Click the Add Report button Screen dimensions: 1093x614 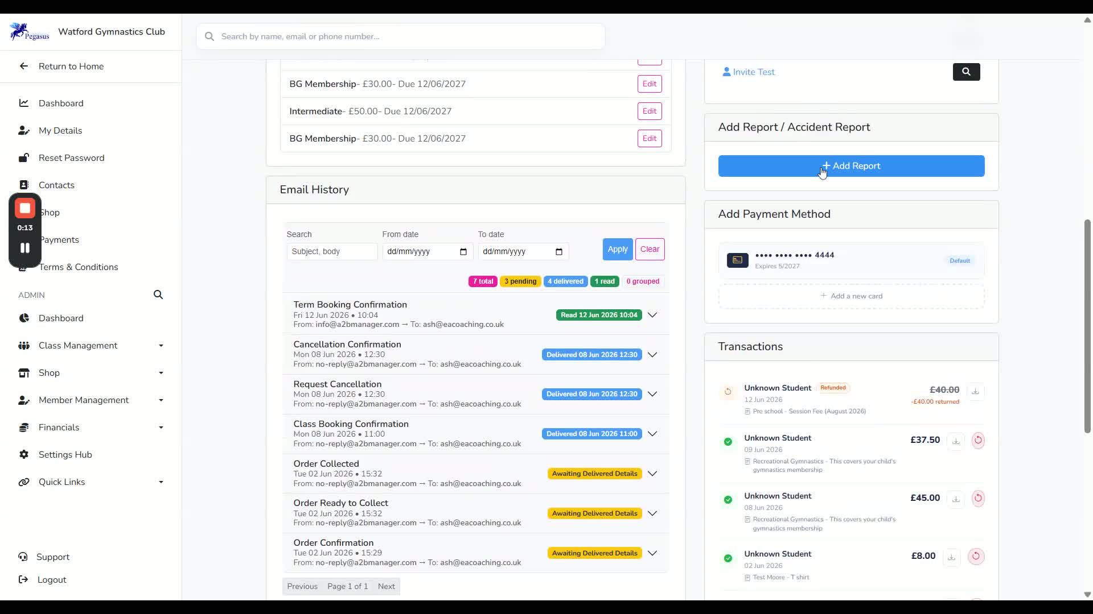851,166
